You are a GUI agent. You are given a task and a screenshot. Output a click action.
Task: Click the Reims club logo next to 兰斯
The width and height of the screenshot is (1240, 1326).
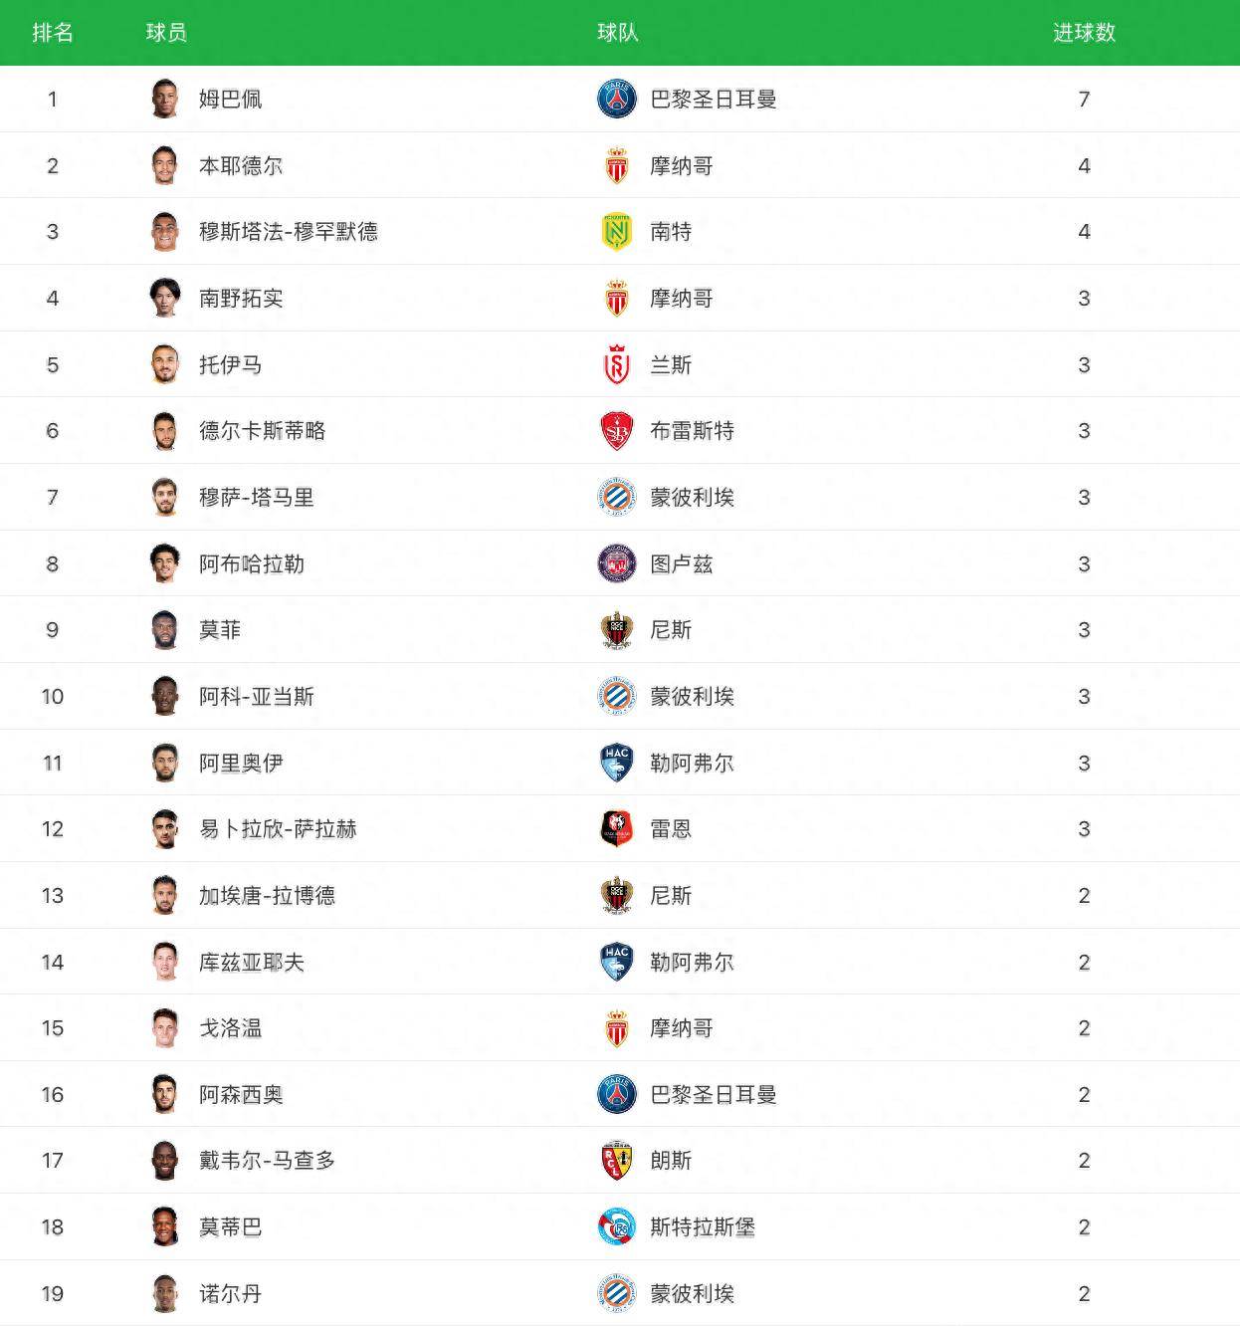[x=616, y=365]
